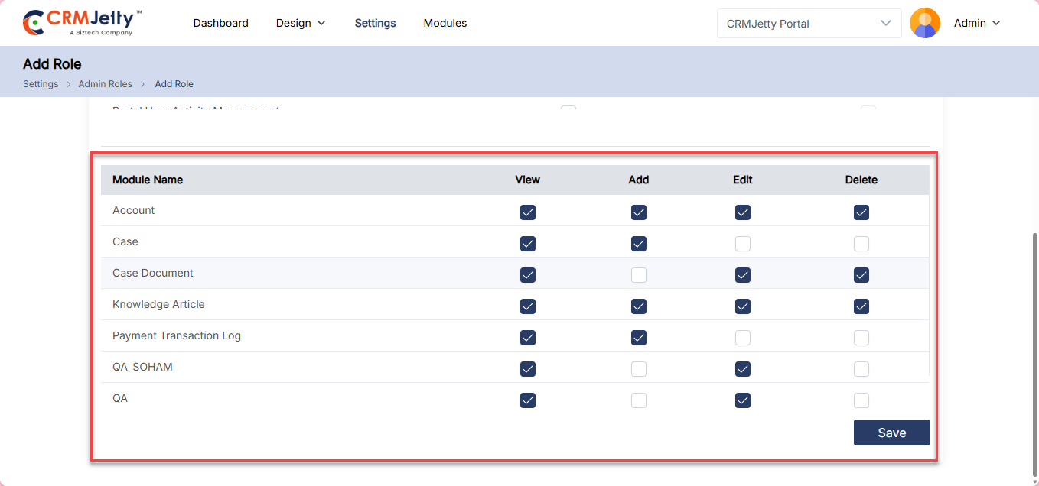Open the Dashboard menu item
1039x486 pixels.
coord(220,23)
